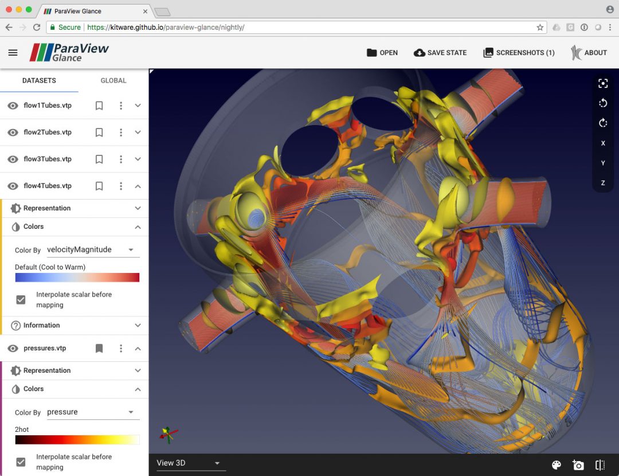Rotate camera clockwise using the viewport icon
The image size is (619, 476).
click(x=603, y=123)
